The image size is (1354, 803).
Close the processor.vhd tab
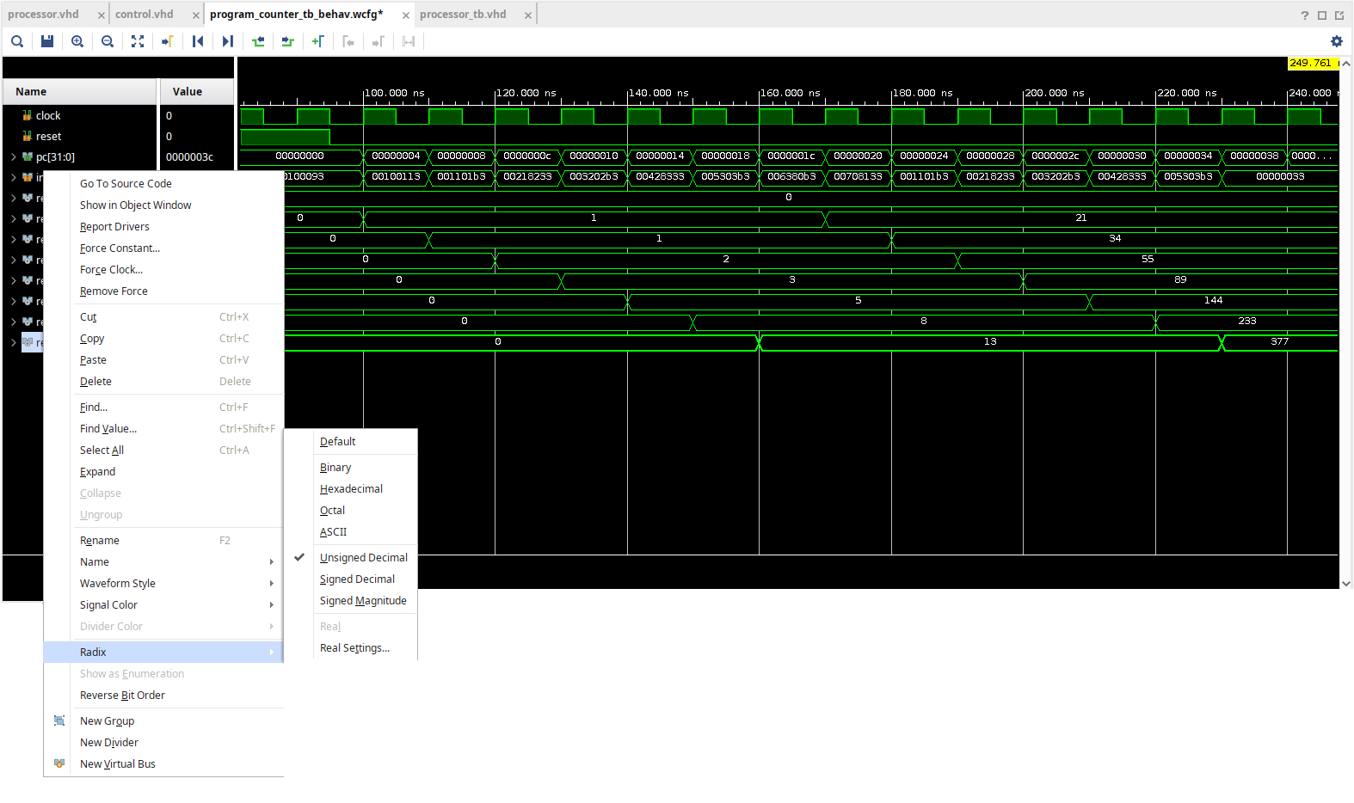(x=102, y=15)
